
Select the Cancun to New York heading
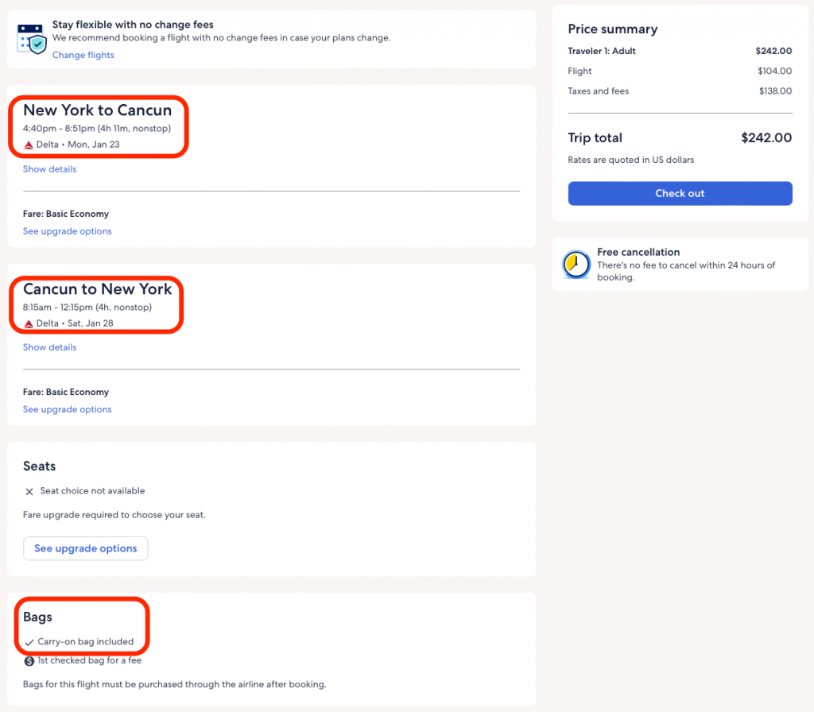tap(97, 289)
